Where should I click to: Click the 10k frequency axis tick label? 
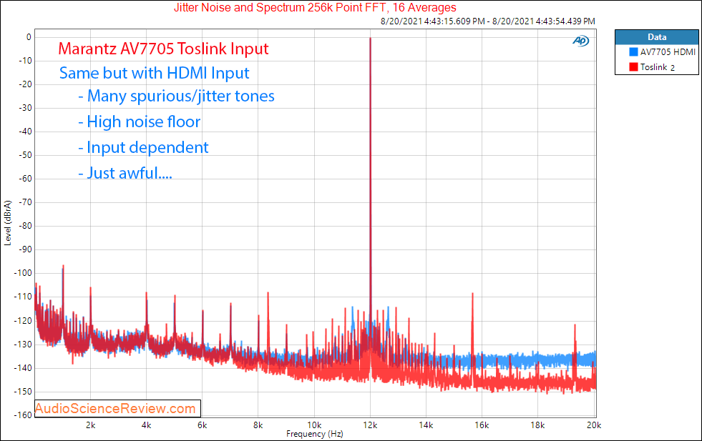314,425
